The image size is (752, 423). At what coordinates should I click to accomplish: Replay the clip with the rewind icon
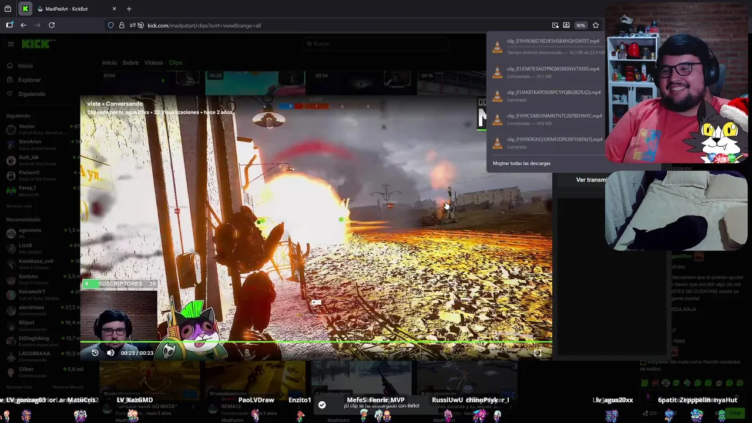(x=95, y=353)
